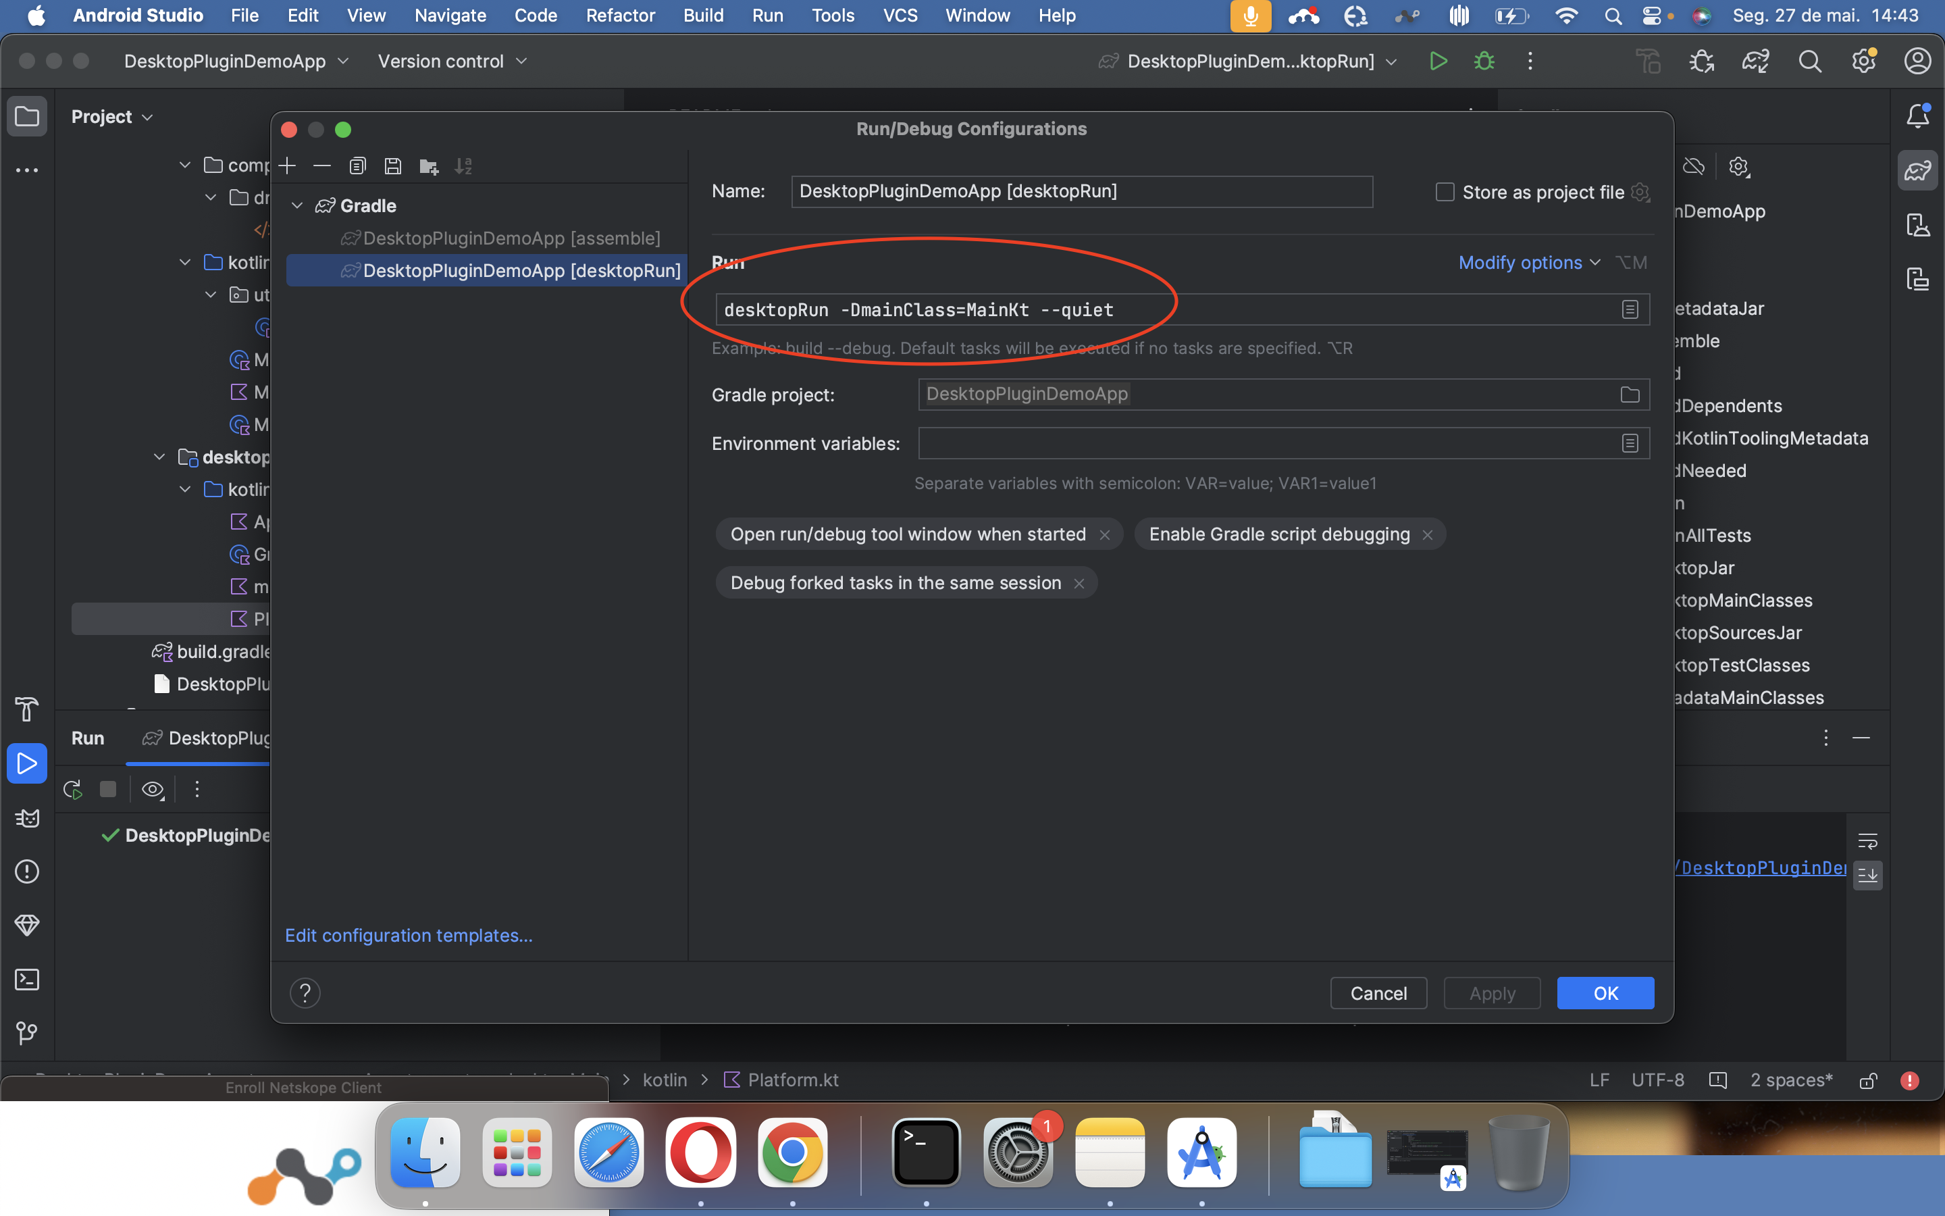This screenshot has width=1945, height=1216.
Task: Open Problems tool window icon
Action: coord(27,871)
